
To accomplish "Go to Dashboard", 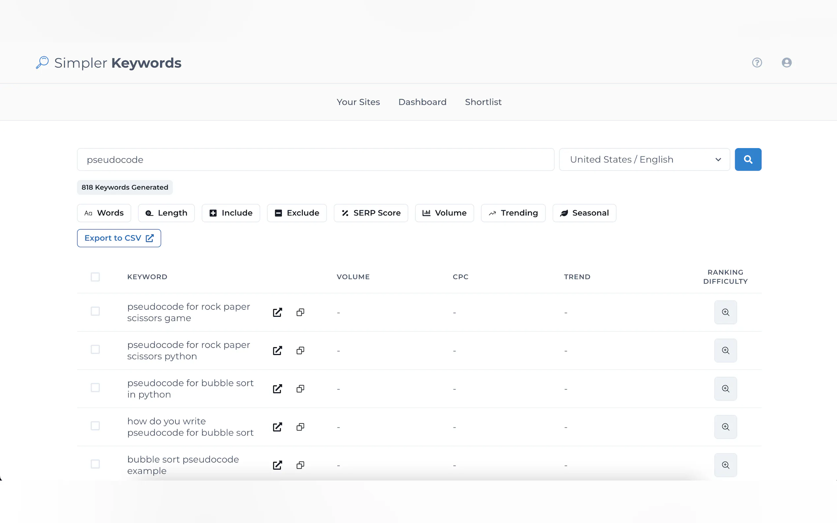I will click(422, 102).
